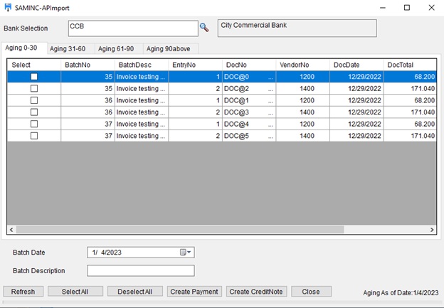Click the VendorNo column header

[x=303, y=65]
